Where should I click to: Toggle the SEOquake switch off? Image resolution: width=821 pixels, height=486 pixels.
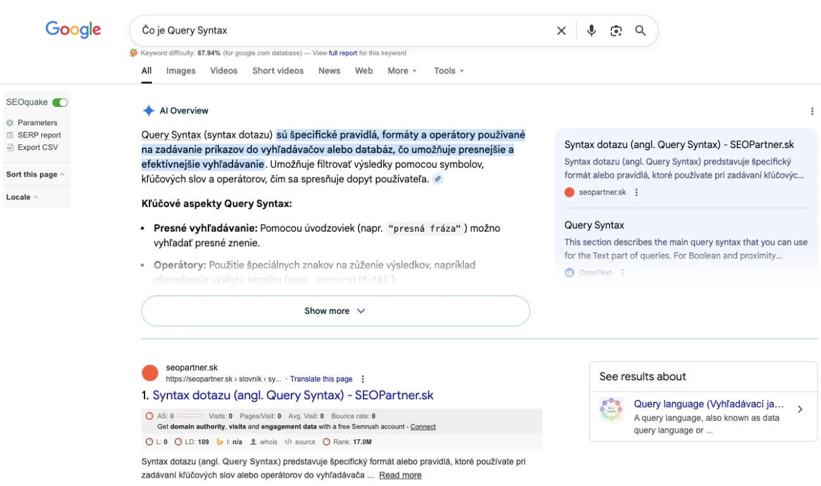[x=60, y=103]
